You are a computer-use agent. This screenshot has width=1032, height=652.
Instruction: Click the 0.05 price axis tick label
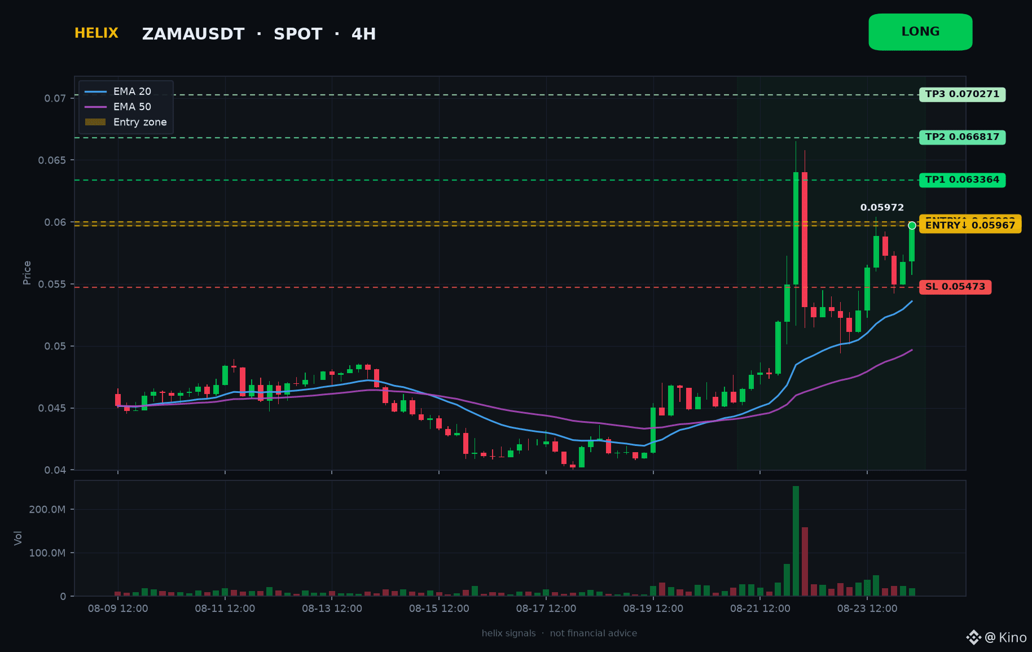click(55, 346)
